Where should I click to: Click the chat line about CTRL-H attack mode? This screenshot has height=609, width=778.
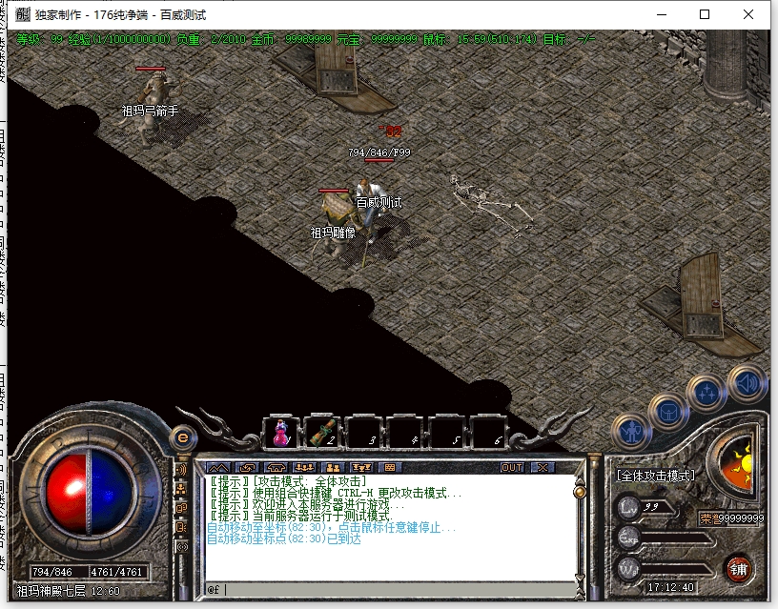[336, 493]
